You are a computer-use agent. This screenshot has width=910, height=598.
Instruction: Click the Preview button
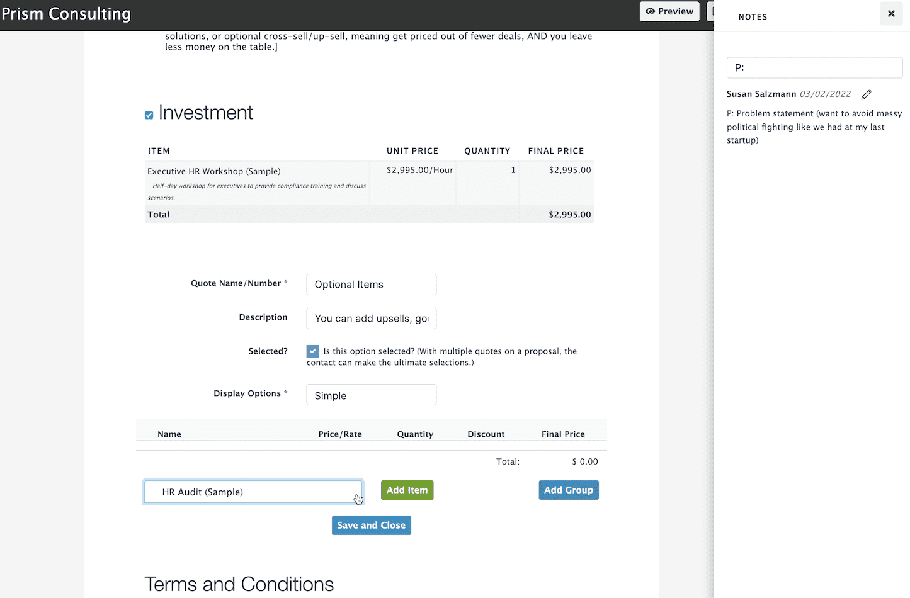coord(669,11)
